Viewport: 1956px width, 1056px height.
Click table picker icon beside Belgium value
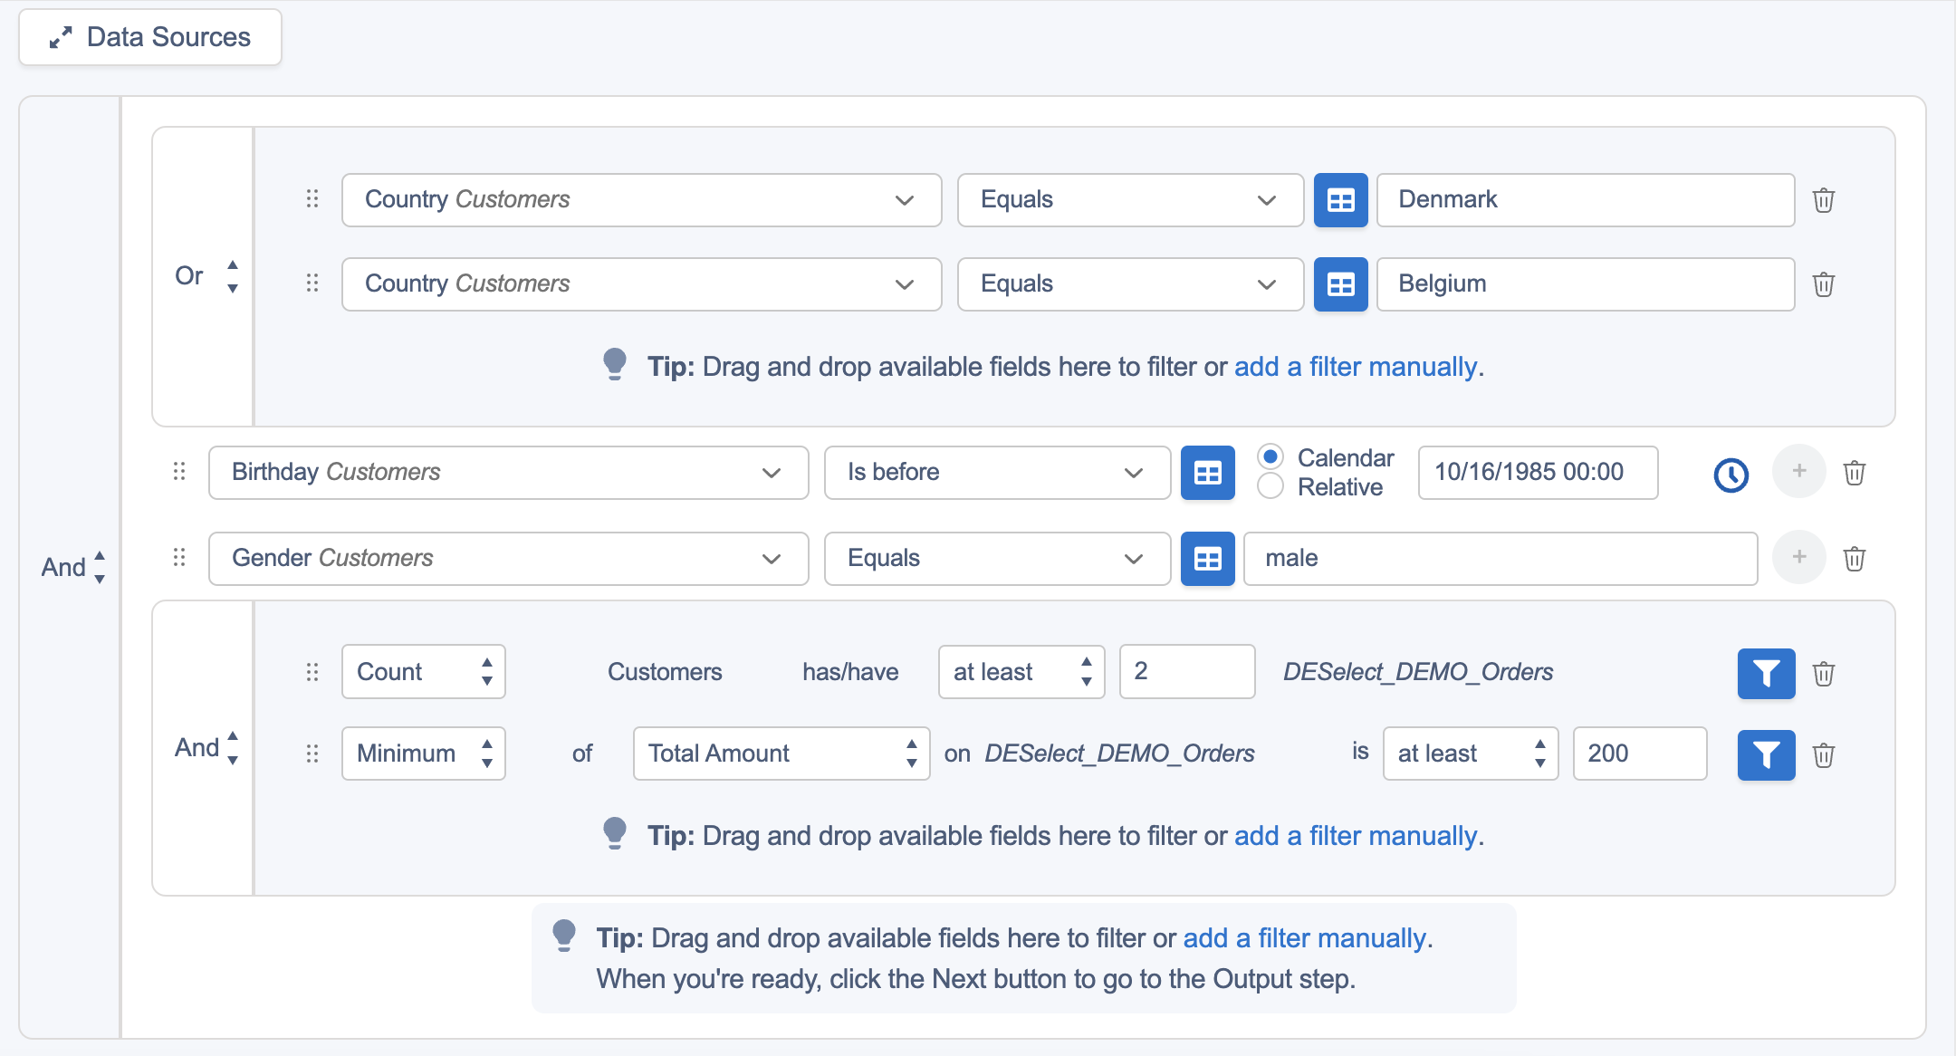(1340, 284)
